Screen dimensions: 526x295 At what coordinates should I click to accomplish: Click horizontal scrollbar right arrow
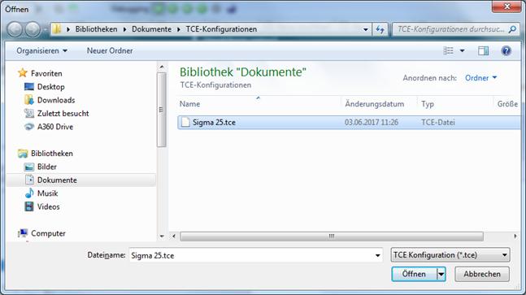(x=515, y=236)
